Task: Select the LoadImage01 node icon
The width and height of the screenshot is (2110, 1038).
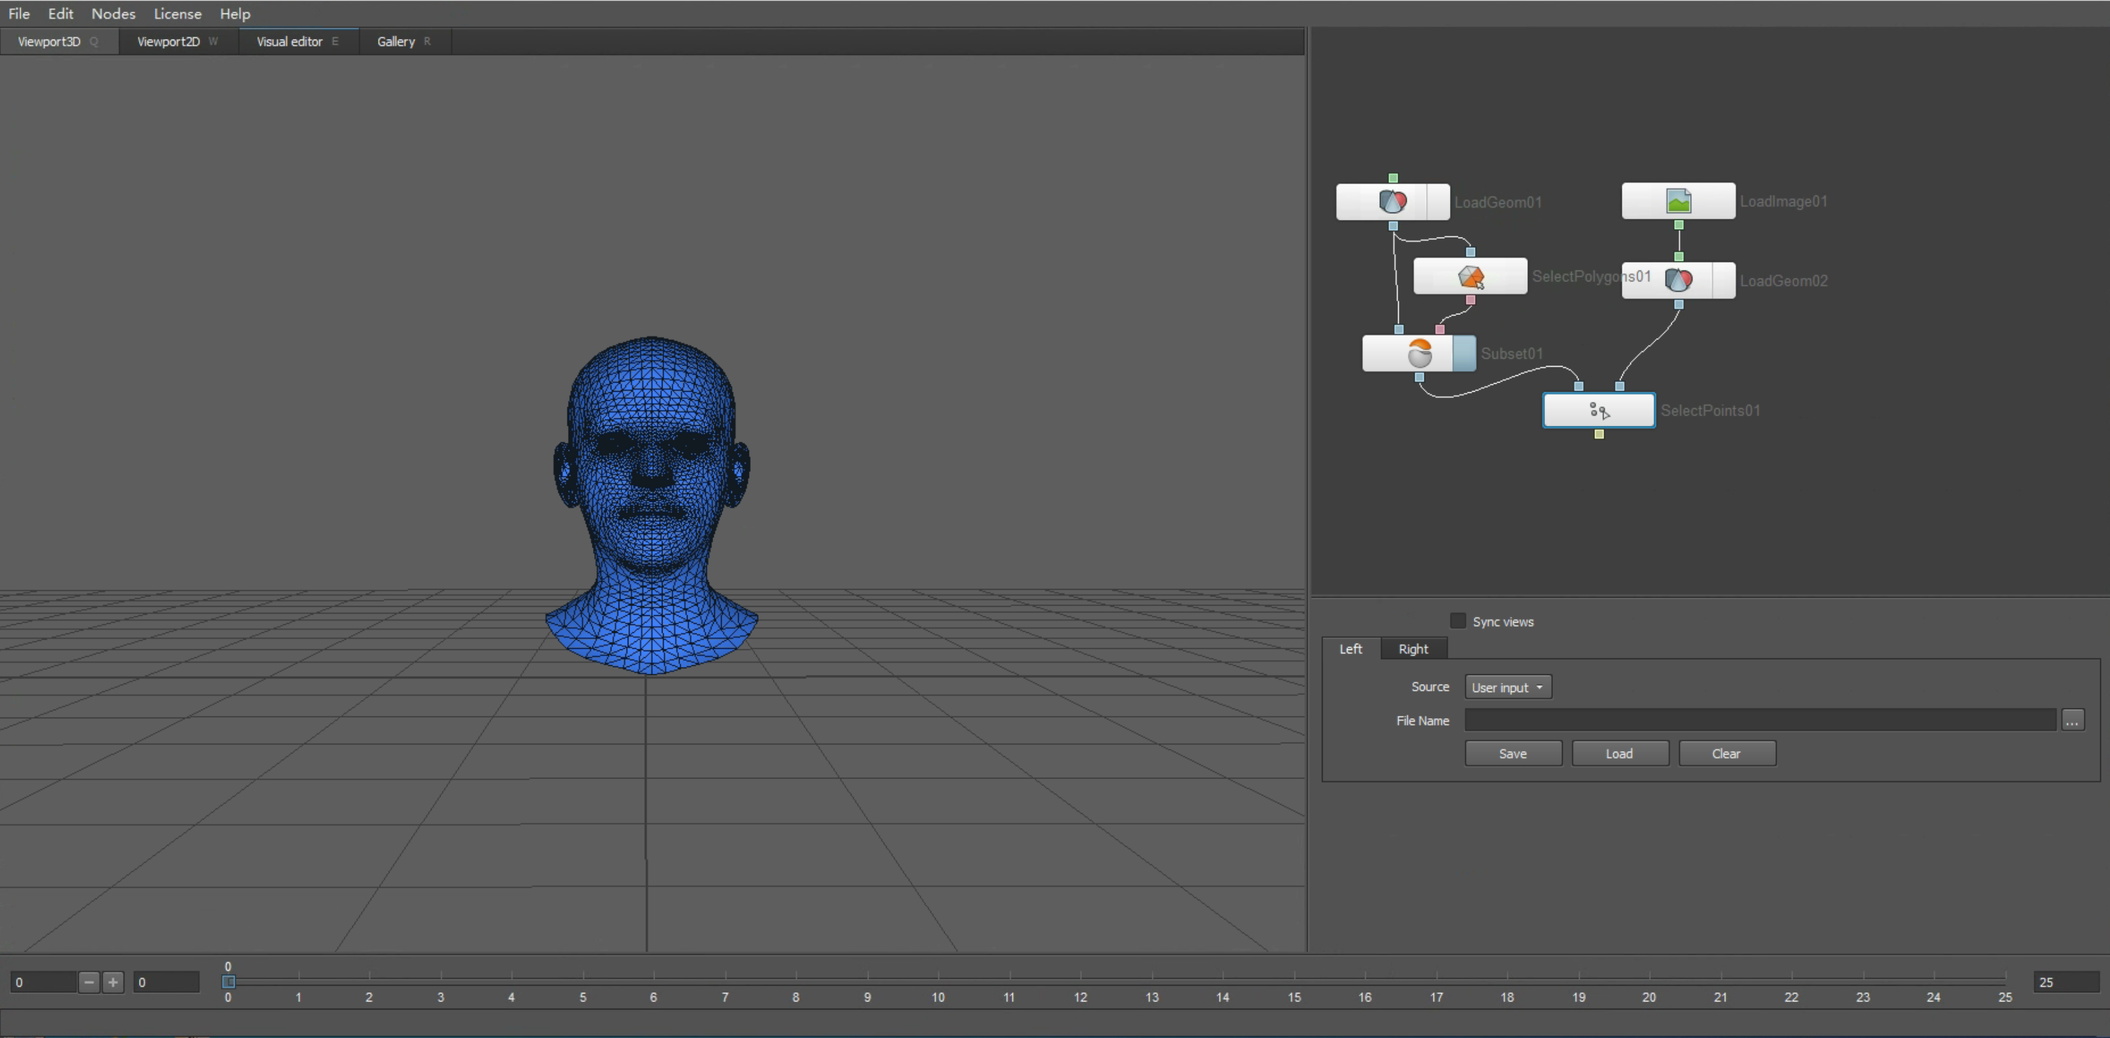Action: [x=1677, y=202]
